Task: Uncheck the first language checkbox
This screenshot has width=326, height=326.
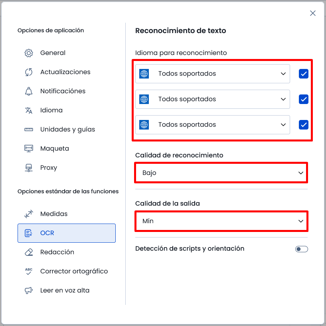Action: tap(304, 74)
